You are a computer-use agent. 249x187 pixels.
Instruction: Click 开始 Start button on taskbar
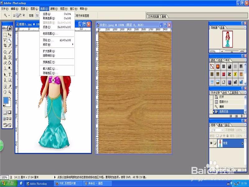tap(9, 183)
